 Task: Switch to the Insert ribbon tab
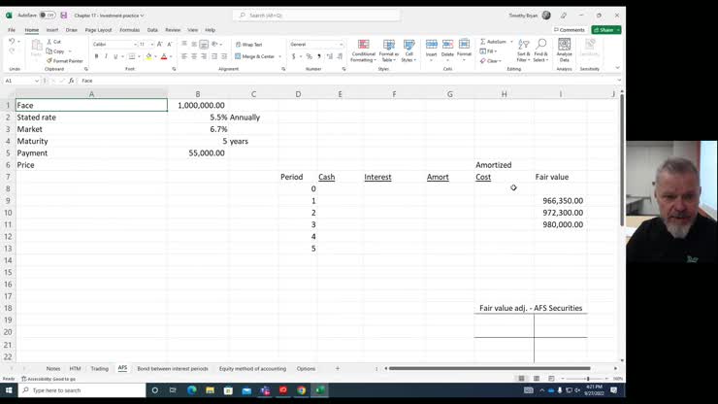pos(52,30)
